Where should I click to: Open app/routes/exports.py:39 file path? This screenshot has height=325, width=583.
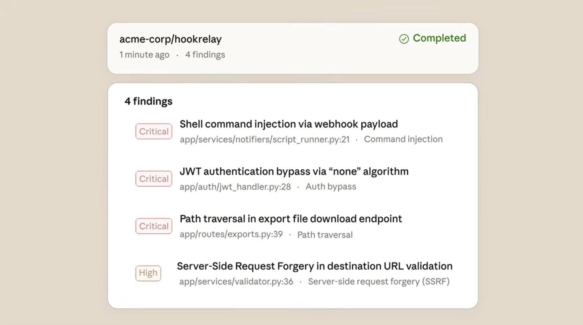231,234
